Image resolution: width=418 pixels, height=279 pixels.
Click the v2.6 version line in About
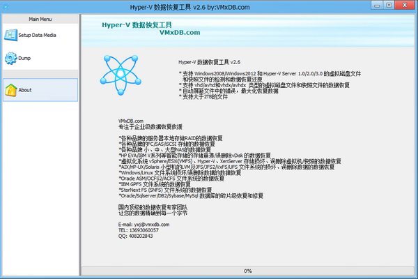tap(209, 62)
